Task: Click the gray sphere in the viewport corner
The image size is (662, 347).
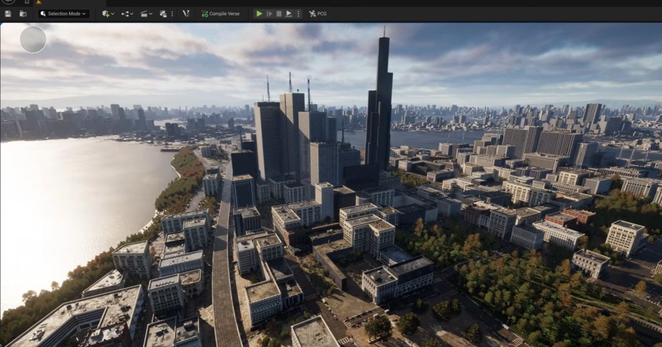Action: coord(33,40)
